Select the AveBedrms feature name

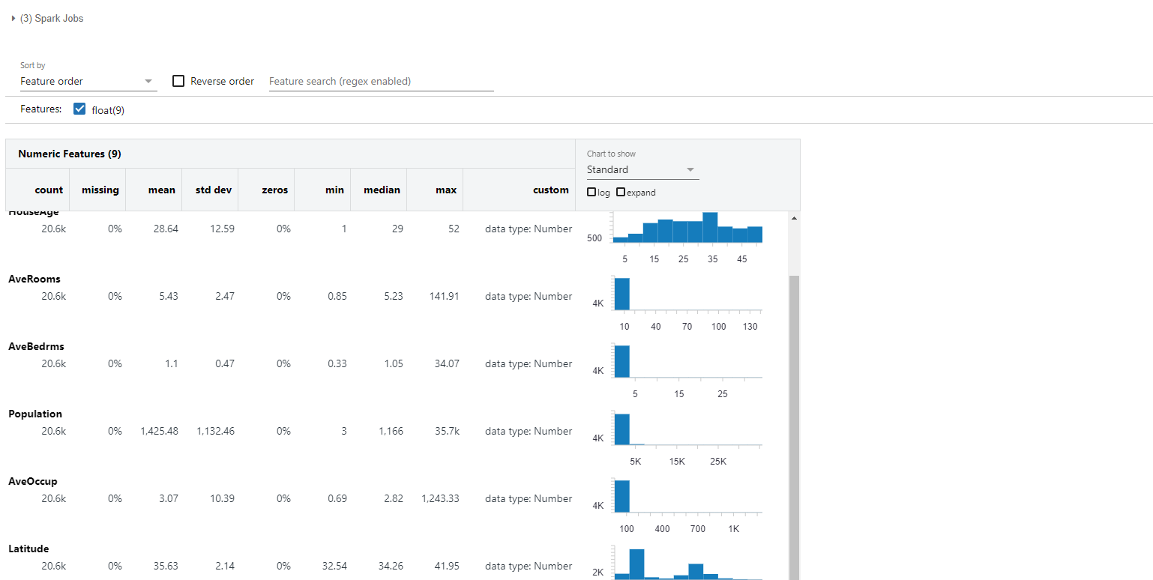(x=36, y=346)
